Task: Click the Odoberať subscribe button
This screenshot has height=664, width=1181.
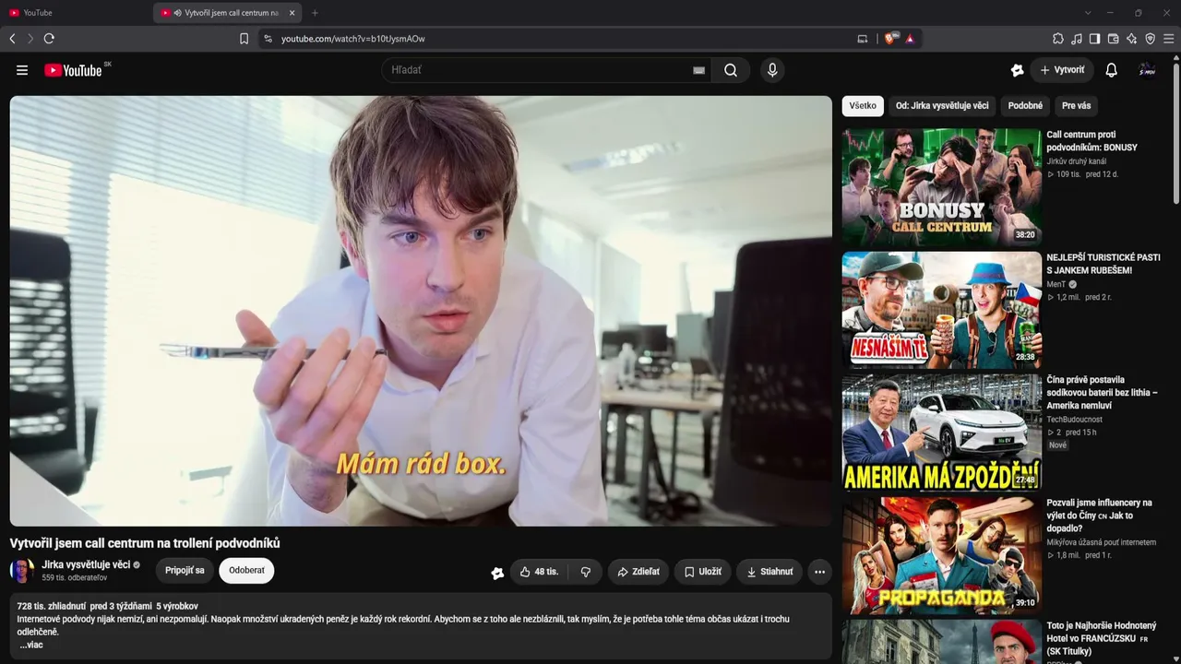Action: [x=246, y=571]
